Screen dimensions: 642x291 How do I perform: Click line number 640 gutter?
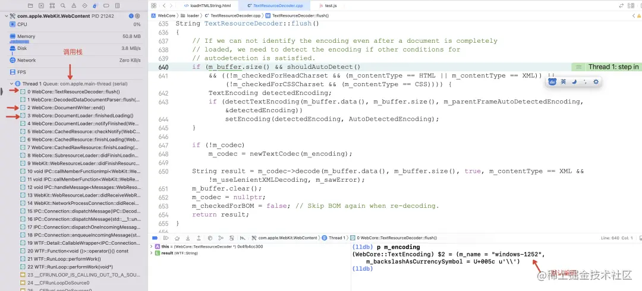click(163, 67)
